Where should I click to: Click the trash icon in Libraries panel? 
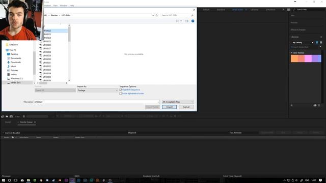point(319,105)
